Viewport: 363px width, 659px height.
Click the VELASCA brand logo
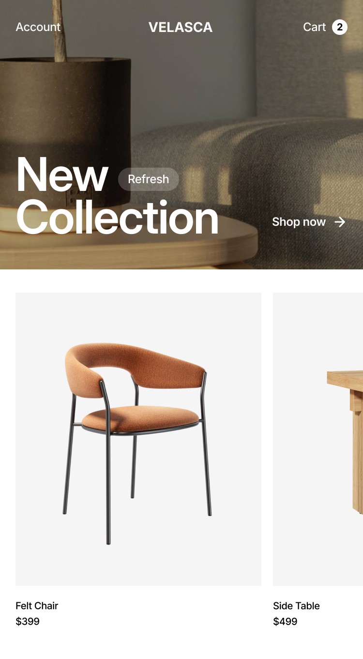click(x=181, y=27)
